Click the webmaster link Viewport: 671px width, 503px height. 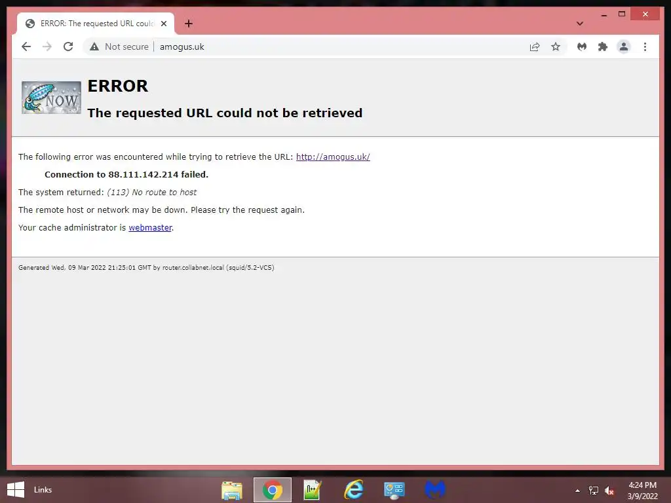point(150,227)
